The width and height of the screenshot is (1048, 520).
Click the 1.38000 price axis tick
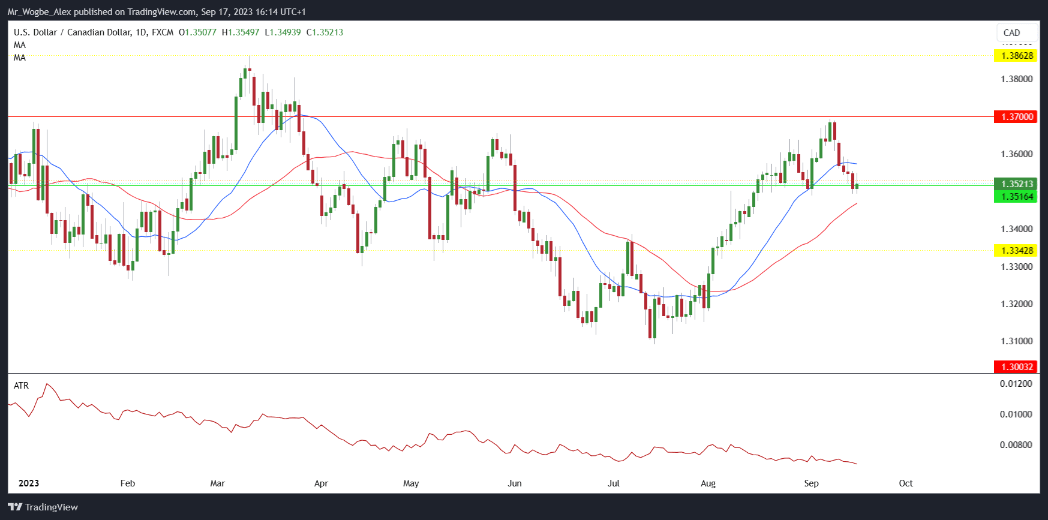(x=1017, y=79)
